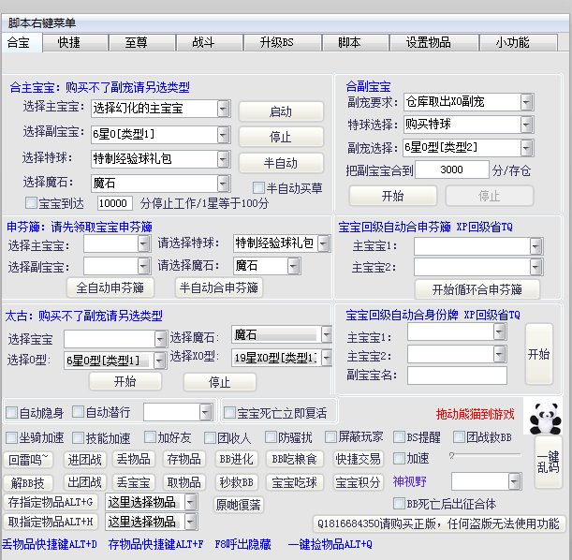Click 开始 button in 太古 section
Image resolution: width=572 pixels, height=560 pixels.
125,381
